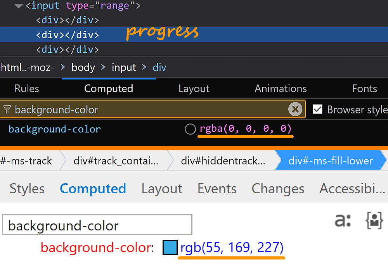Screen dimensions: 388x280
Task: Click the pseudo-class 'a:' icon
Action: click(343, 220)
